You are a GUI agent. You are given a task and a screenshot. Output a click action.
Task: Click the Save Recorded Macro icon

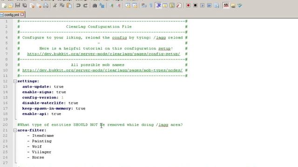point(217,6)
